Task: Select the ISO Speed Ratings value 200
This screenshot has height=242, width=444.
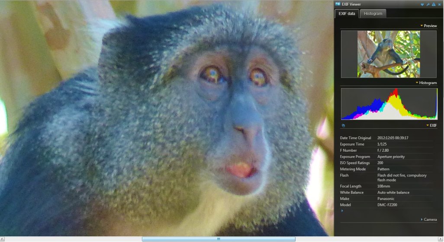Action: pos(380,163)
